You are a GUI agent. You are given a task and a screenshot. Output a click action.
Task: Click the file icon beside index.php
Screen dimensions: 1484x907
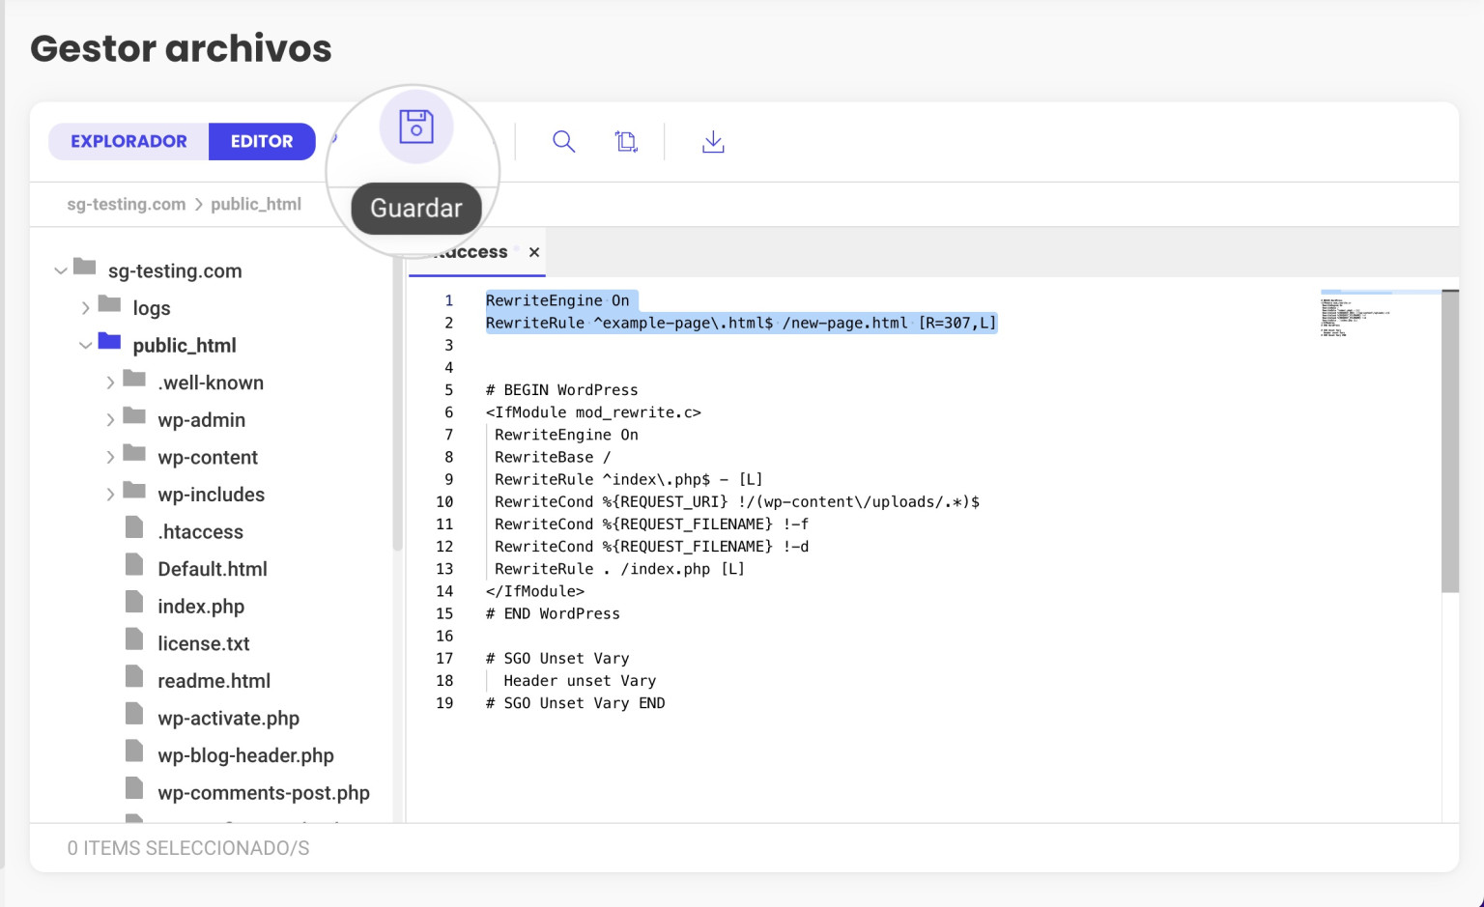tap(134, 603)
